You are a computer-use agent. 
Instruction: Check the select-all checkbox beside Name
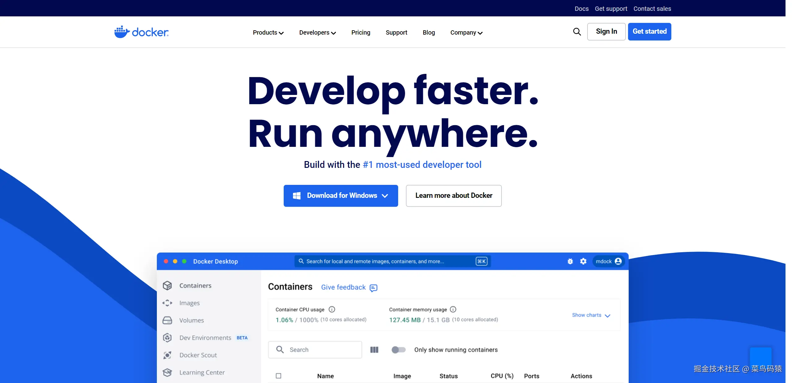point(278,376)
